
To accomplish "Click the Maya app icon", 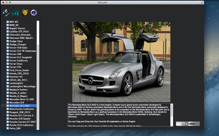I will click(15, 13).
